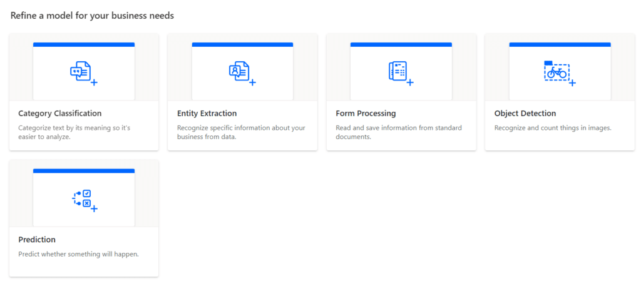Image resolution: width=641 pixels, height=284 pixels.
Task: Open the Category Classification title
Action: tap(60, 113)
